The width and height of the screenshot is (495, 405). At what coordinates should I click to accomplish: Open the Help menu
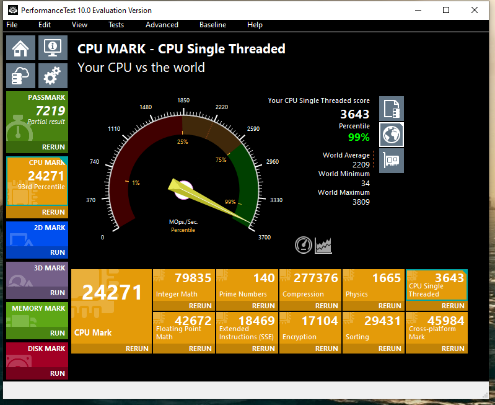coord(255,25)
